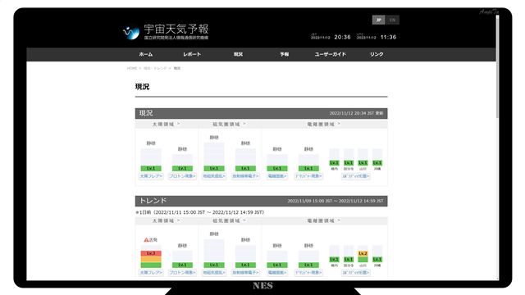This screenshot has height=295, width=525.
Task: Click the green Lv.1 太陽フレア bar in 現況
Action: [151, 169]
